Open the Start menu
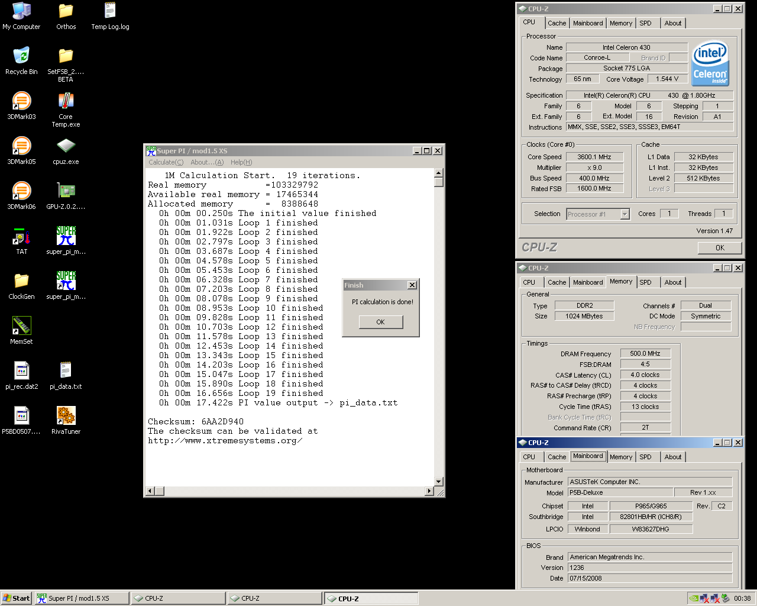This screenshot has width=757, height=606. (x=16, y=598)
